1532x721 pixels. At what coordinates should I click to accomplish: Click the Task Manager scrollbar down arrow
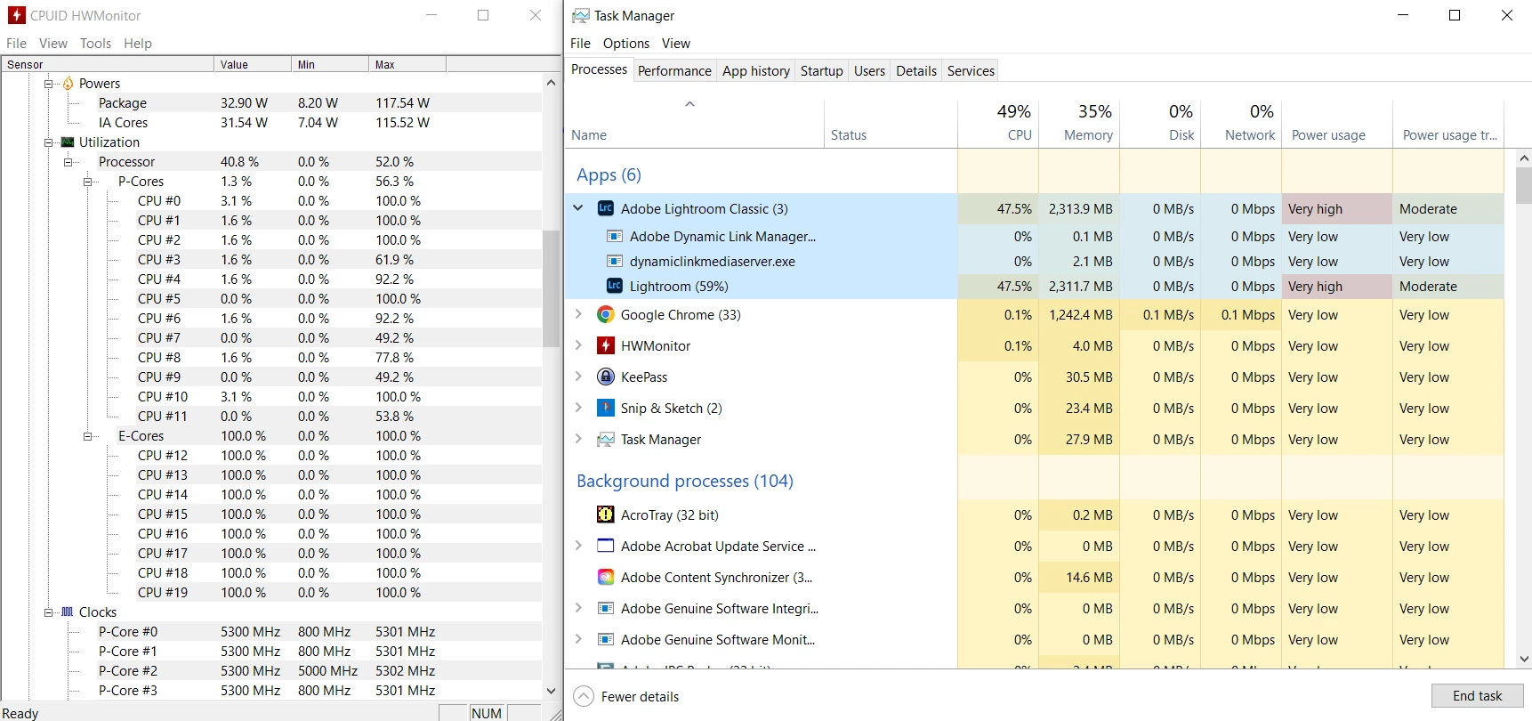coord(1524,660)
